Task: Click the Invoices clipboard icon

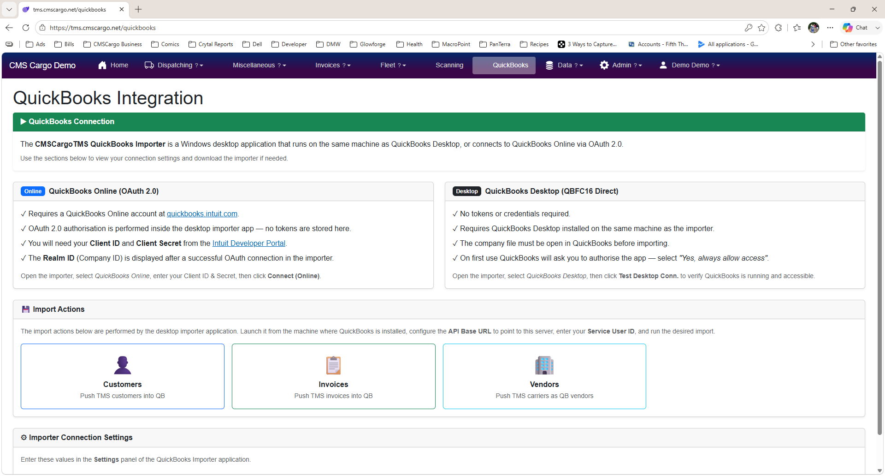Action: pyautogui.click(x=333, y=365)
